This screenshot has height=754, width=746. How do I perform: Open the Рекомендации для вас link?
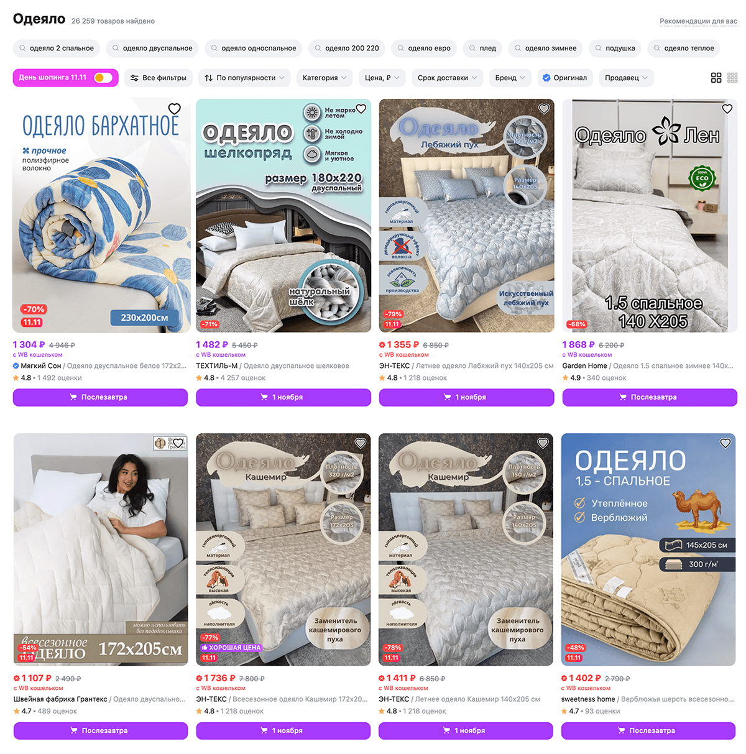point(698,21)
